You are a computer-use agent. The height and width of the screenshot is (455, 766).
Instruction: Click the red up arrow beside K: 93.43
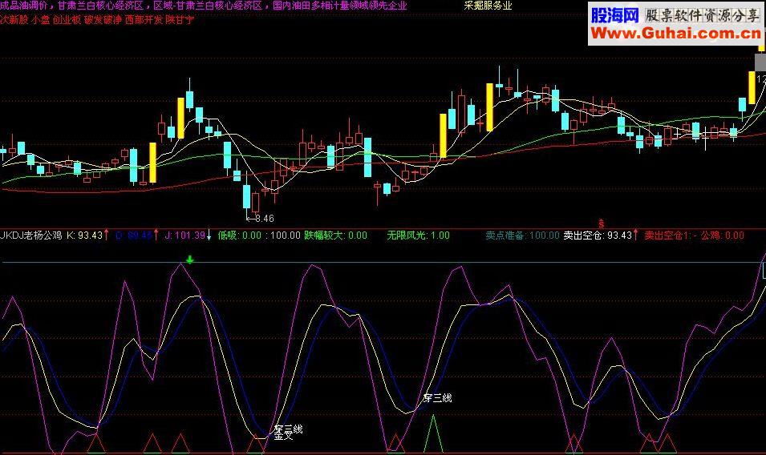[107, 235]
